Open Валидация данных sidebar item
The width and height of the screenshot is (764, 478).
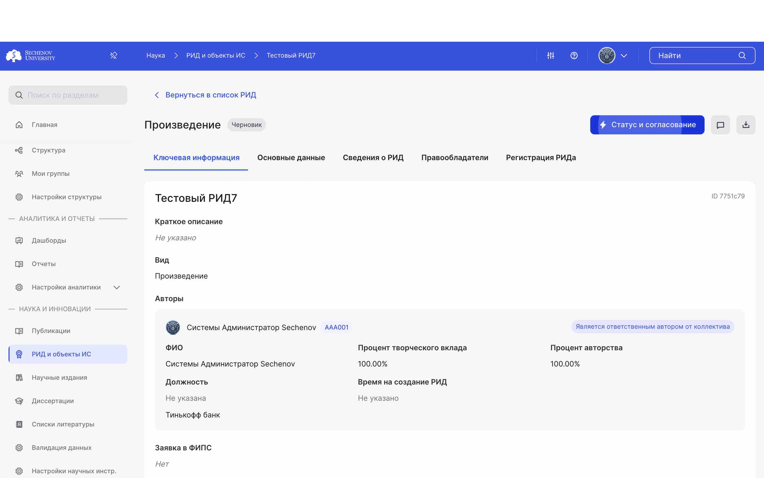click(x=68, y=448)
